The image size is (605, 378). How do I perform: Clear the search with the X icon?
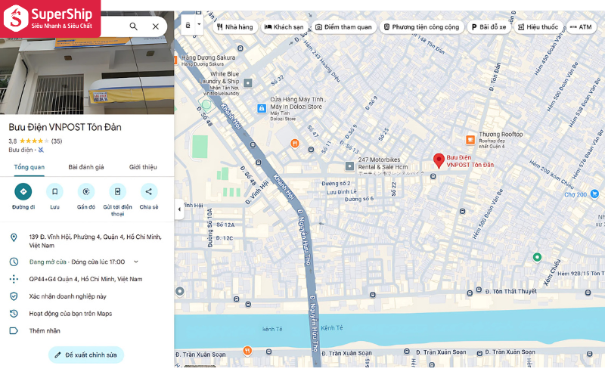156,26
